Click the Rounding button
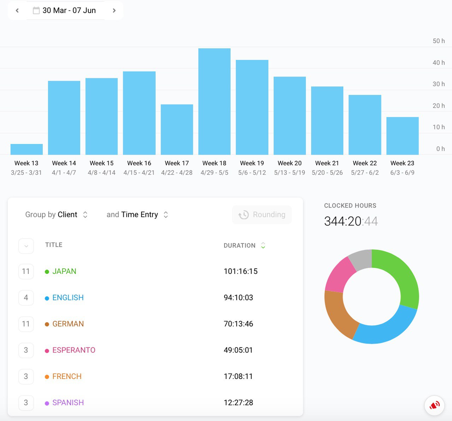This screenshot has height=421, width=452. click(262, 215)
